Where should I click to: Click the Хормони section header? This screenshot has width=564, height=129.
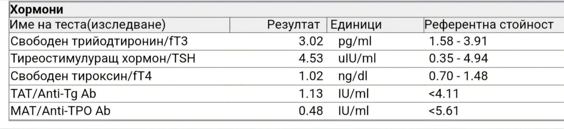[x=37, y=10]
